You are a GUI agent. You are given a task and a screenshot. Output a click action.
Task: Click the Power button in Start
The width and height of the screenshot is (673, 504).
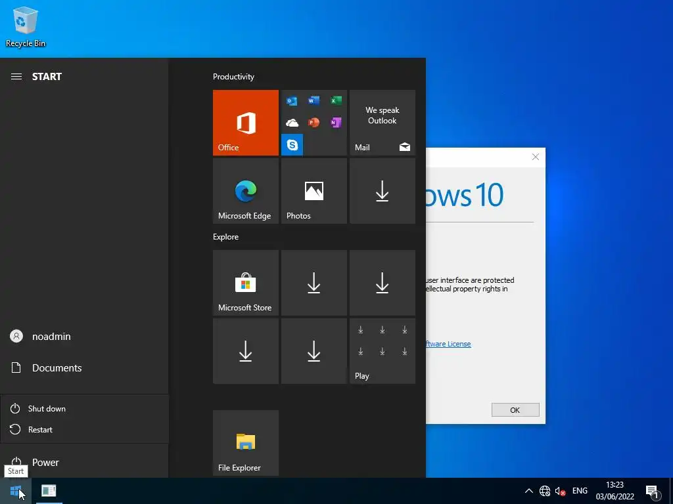[84, 463]
